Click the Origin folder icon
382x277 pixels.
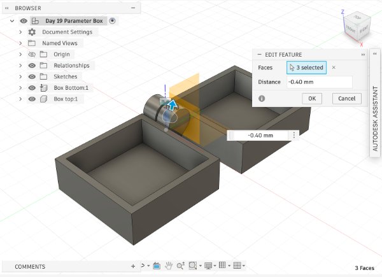(x=43, y=54)
